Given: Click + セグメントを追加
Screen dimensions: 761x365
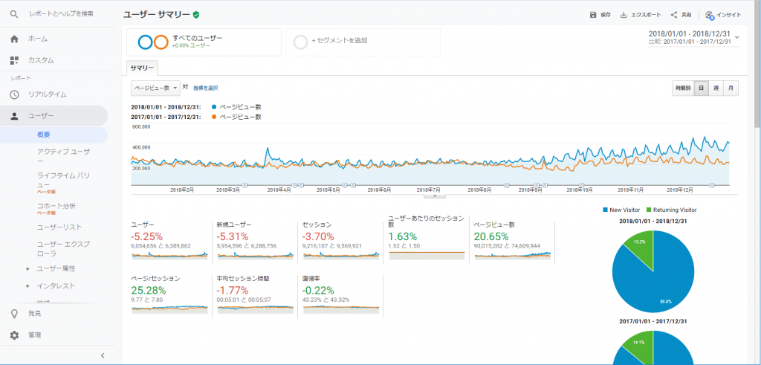Looking at the screenshot, I should pyautogui.click(x=363, y=42).
